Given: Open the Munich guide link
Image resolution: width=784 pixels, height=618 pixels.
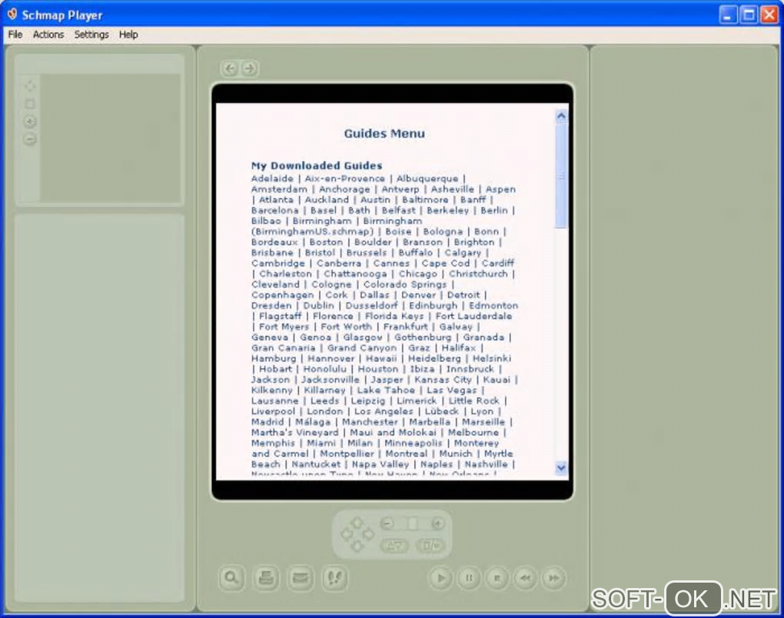Looking at the screenshot, I should click(x=456, y=454).
